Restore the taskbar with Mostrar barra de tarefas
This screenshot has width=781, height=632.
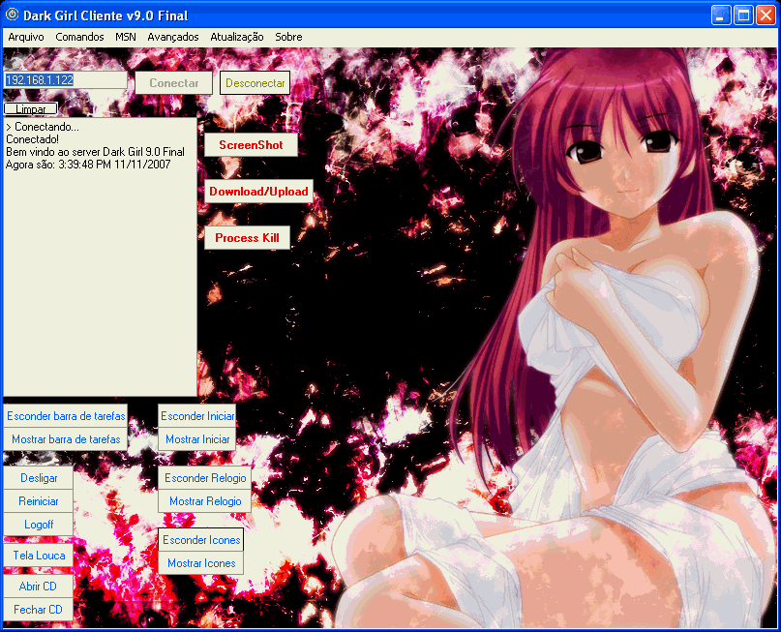(x=66, y=439)
